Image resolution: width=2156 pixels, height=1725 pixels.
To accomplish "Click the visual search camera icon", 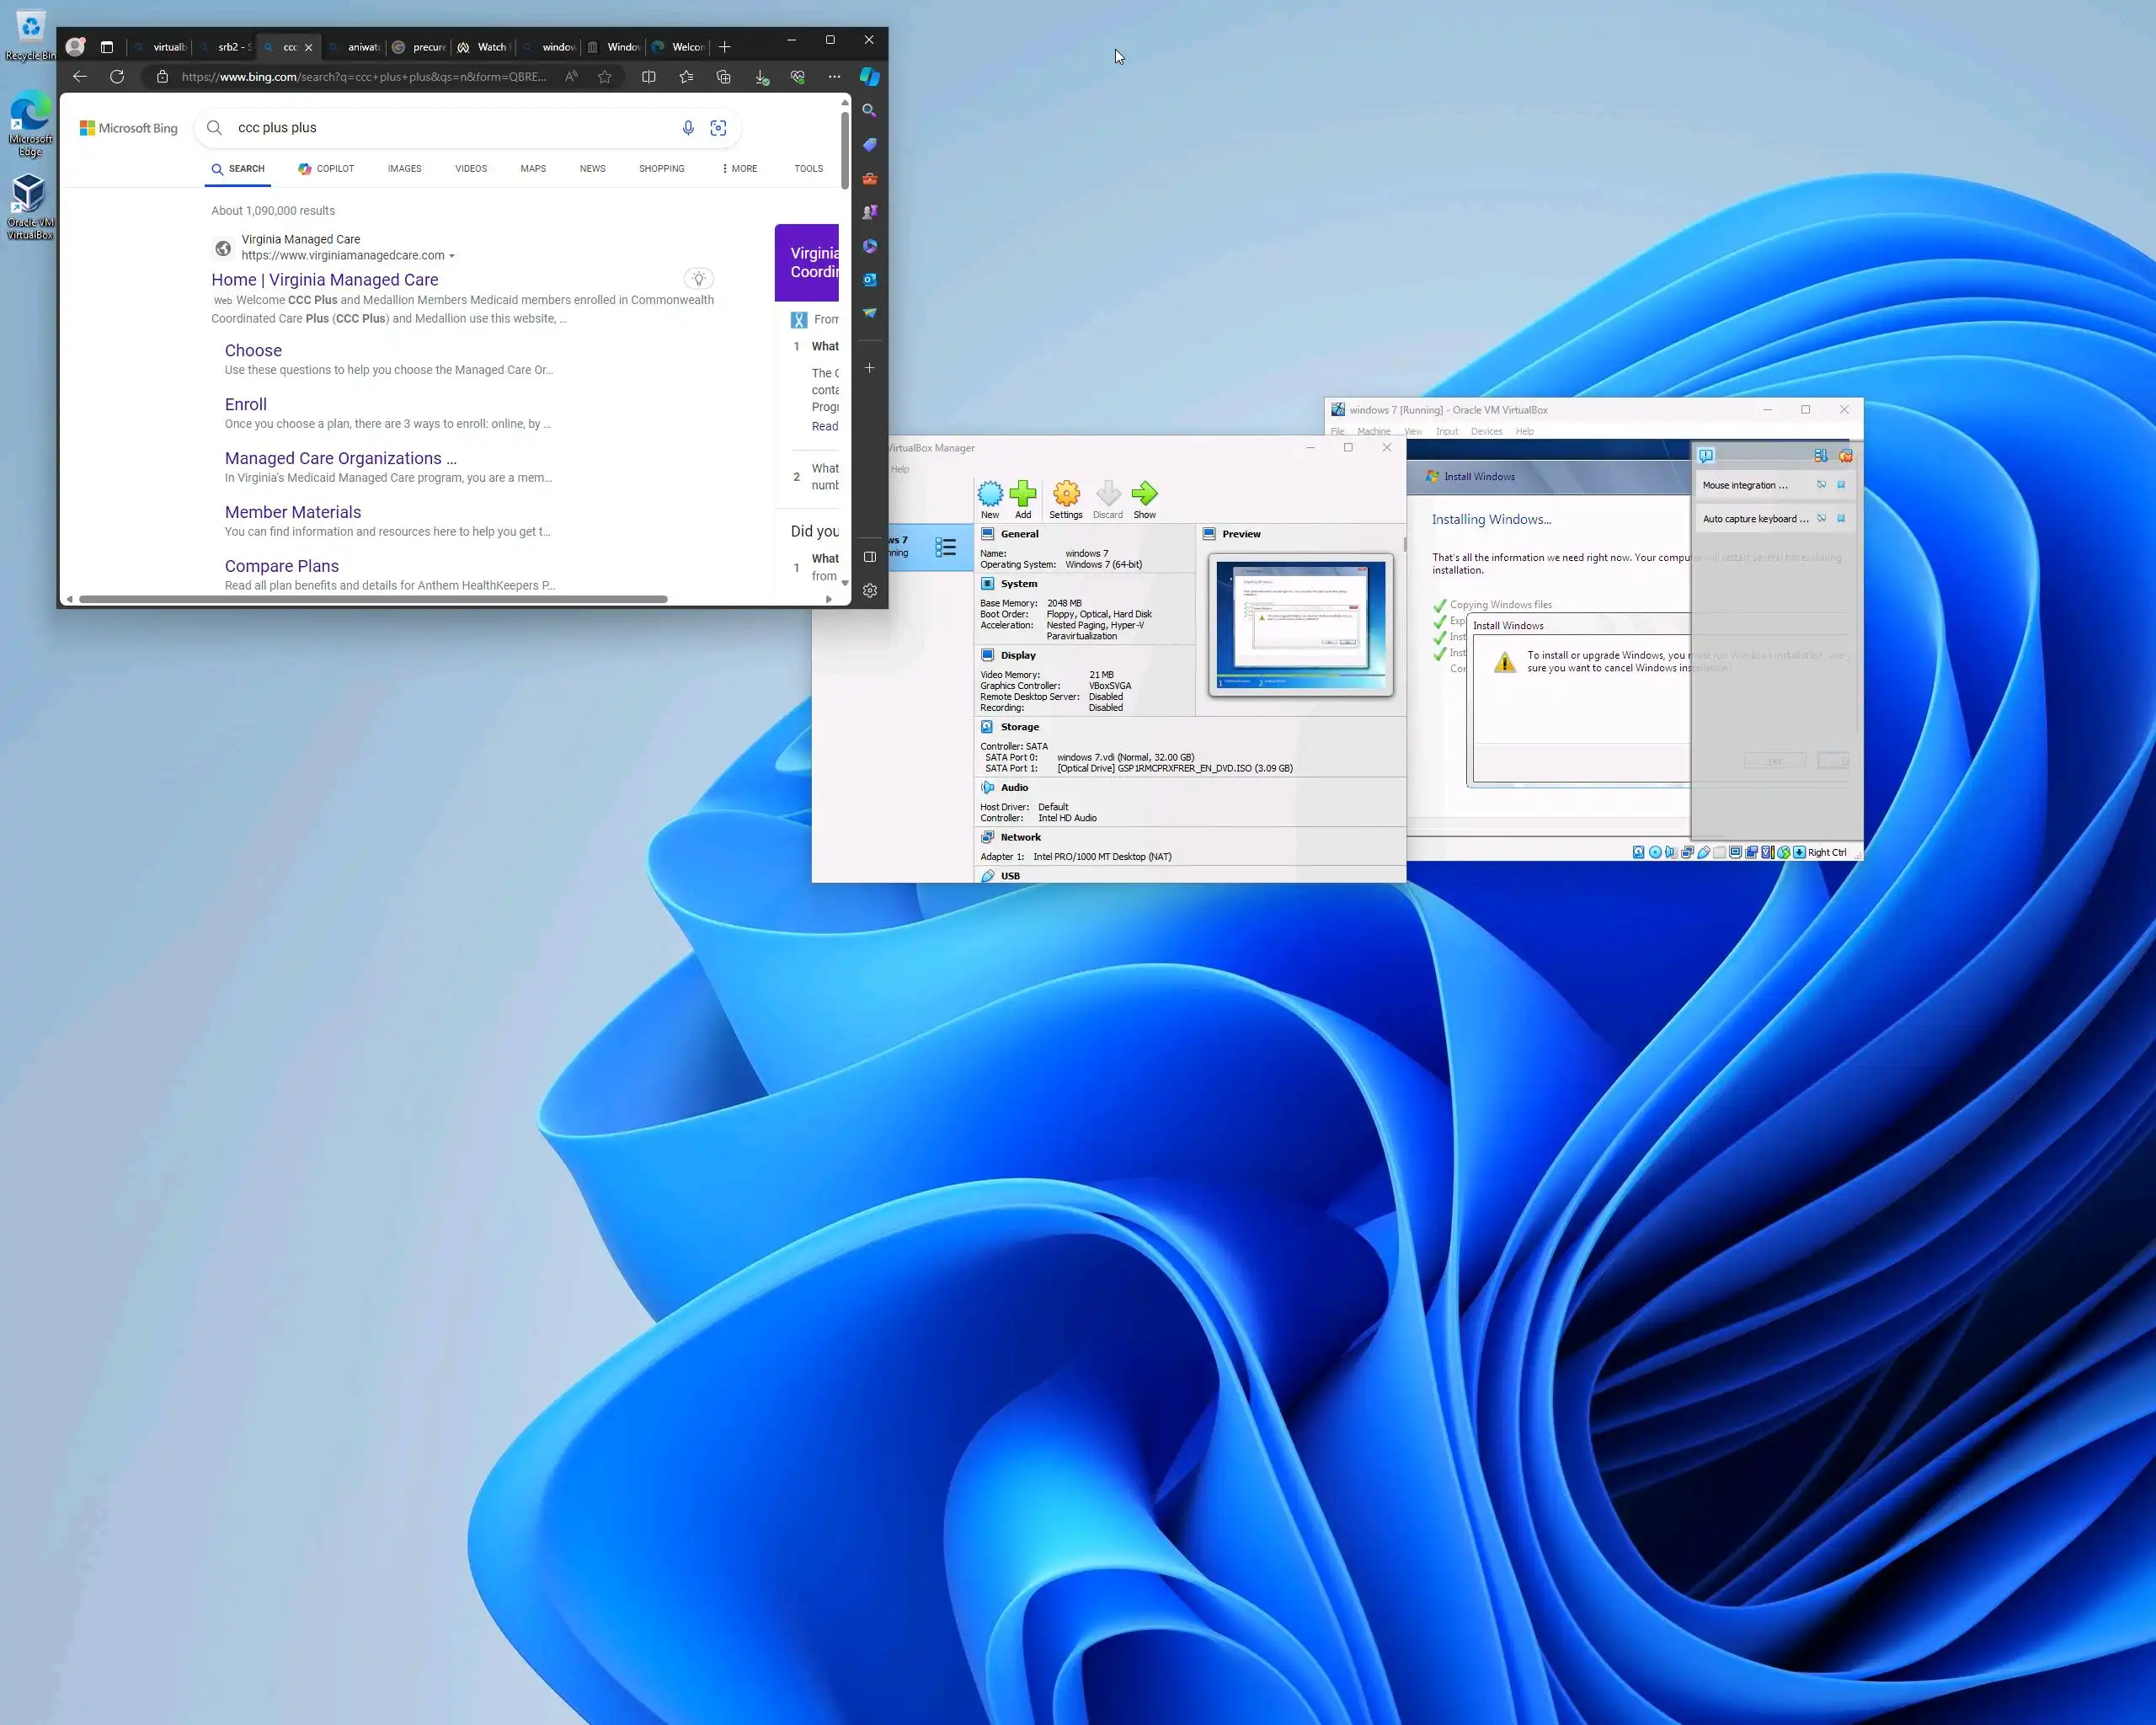I will (718, 128).
